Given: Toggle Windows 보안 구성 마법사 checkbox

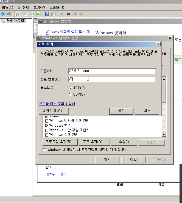Looking at the screenshot, I should coord(47,130).
